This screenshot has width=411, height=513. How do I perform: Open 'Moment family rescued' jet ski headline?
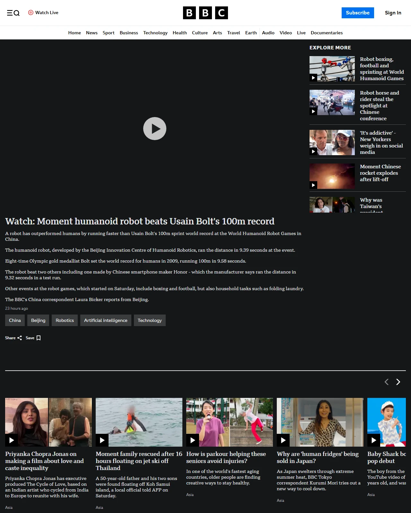coord(139,461)
